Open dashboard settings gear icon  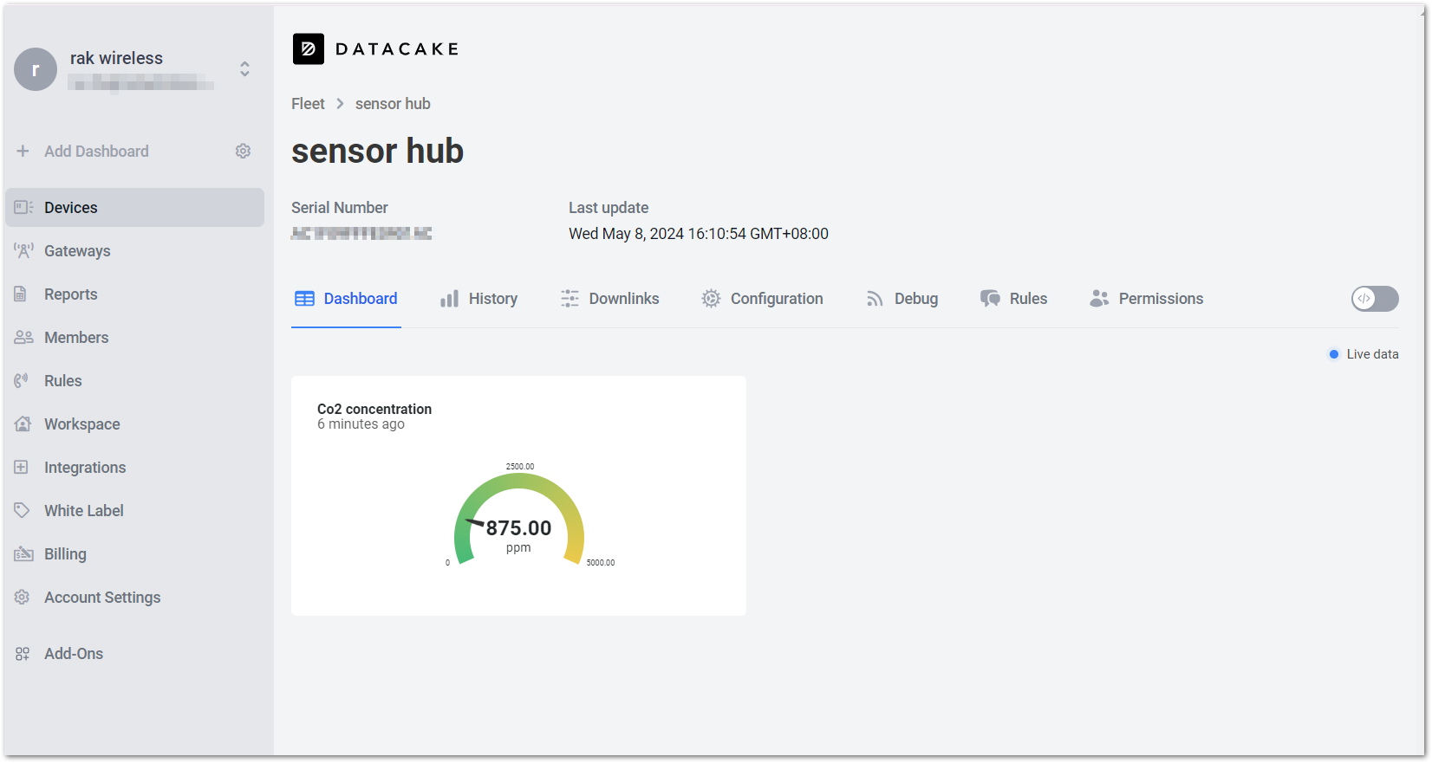(x=243, y=151)
